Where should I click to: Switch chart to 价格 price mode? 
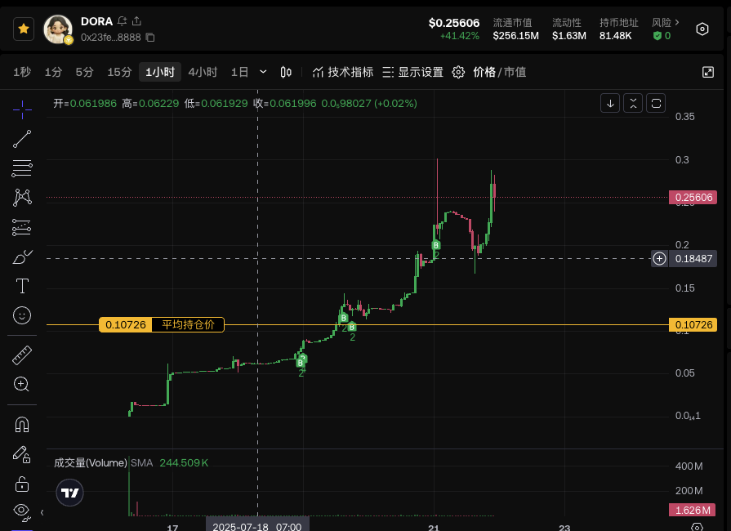coord(484,72)
